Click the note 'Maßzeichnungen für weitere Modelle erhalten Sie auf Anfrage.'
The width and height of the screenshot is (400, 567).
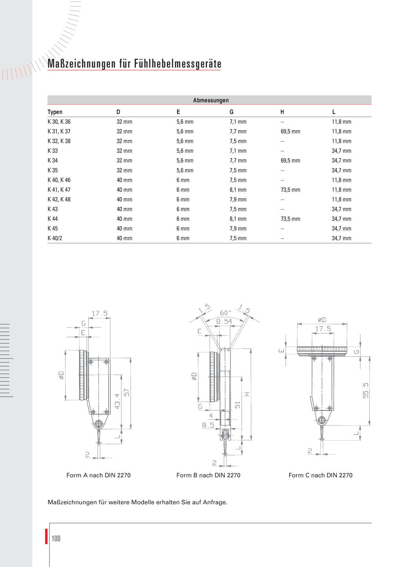[137, 502]
